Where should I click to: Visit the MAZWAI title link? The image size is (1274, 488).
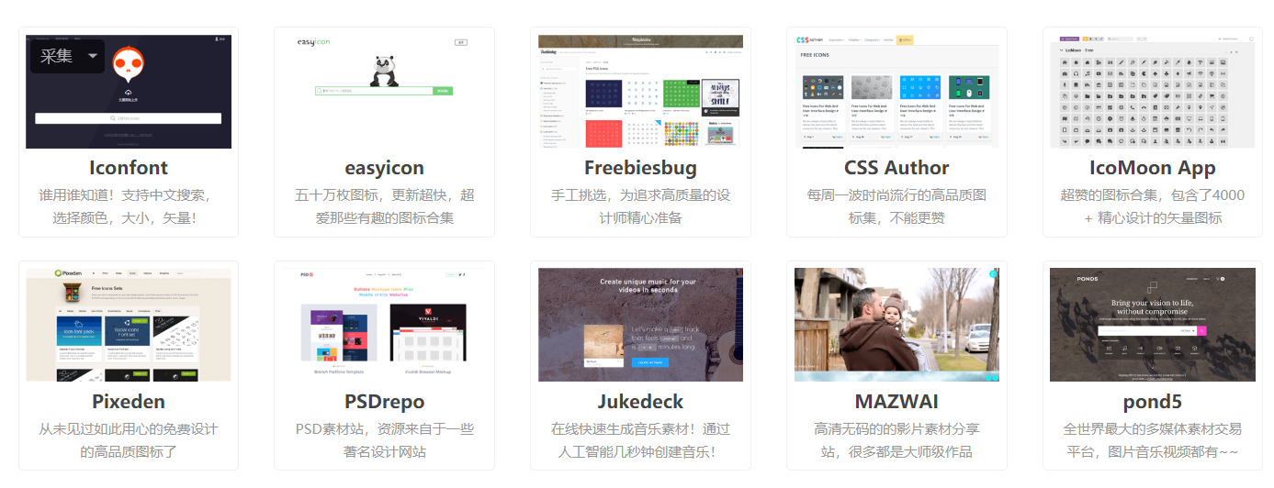tap(896, 401)
